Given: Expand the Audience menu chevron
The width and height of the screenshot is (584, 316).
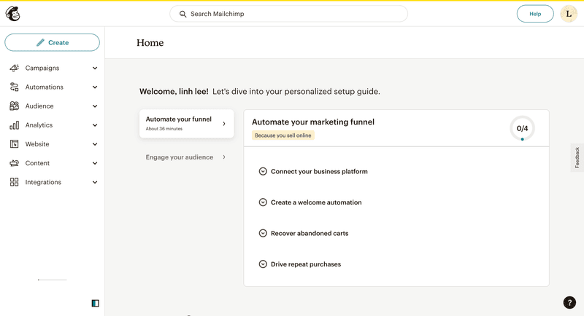Looking at the screenshot, I should 95,106.
